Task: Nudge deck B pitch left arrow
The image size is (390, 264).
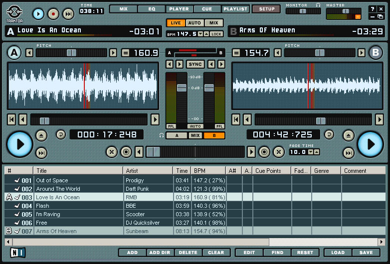Action: pyautogui.click(x=278, y=53)
